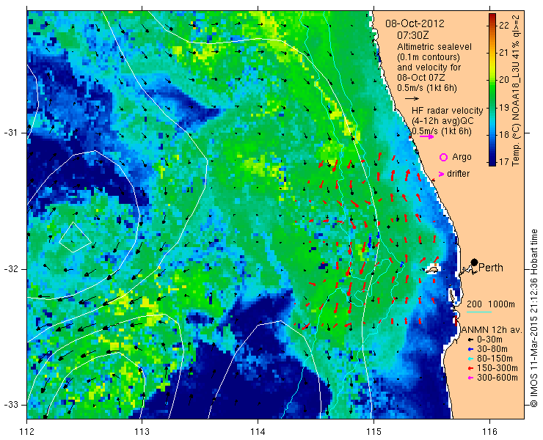Click the (4-12h avg)QC caption line
The image size is (543, 440).
pos(442,121)
